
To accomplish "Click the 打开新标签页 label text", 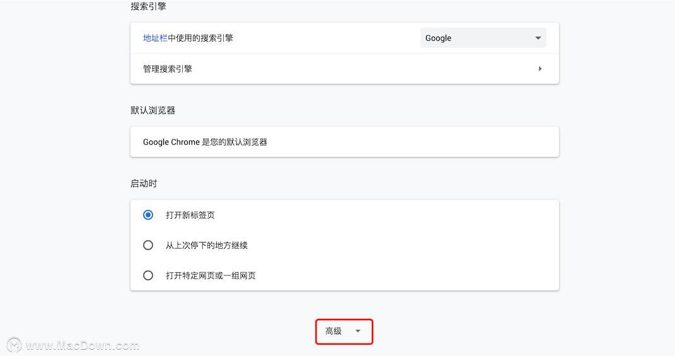I will point(190,215).
